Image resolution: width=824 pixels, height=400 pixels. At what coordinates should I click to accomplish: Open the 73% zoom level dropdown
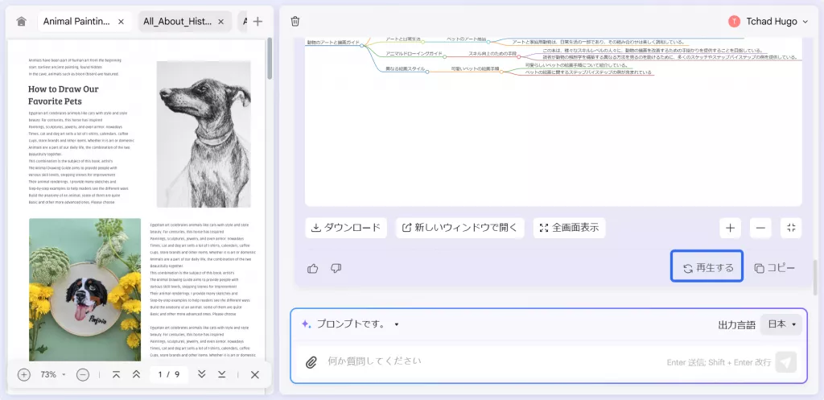[x=52, y=375]
